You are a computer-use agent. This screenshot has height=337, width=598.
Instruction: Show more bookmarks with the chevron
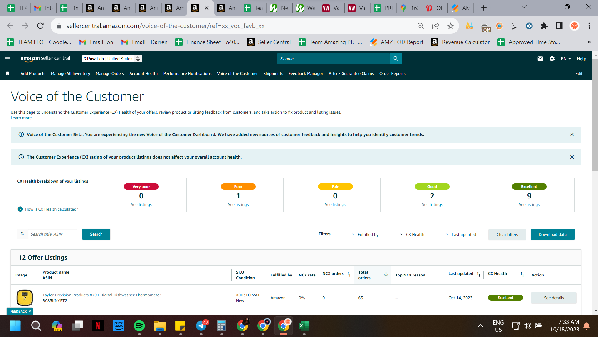pyautogui.click(x=589, y=42)
